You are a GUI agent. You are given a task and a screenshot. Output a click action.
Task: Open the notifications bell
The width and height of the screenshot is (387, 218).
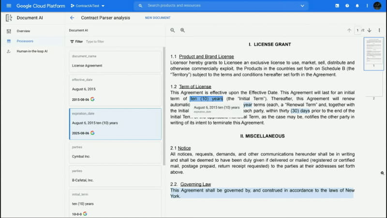point(357,6)
